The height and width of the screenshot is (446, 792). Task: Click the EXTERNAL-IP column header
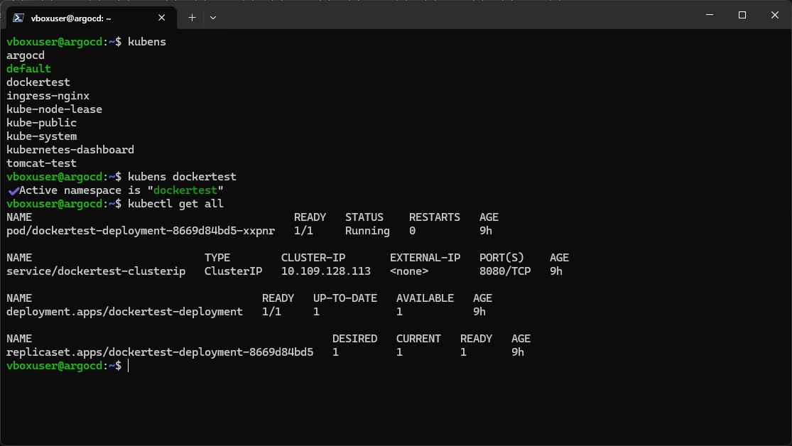425,258
